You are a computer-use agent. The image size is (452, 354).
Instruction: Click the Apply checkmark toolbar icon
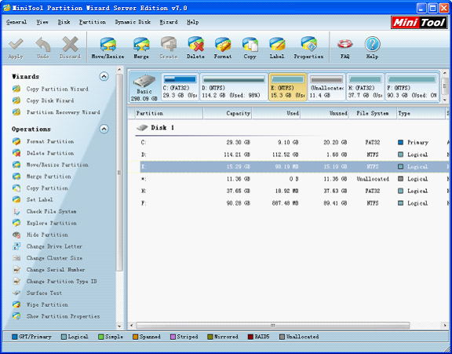click(x=16, y=44)
